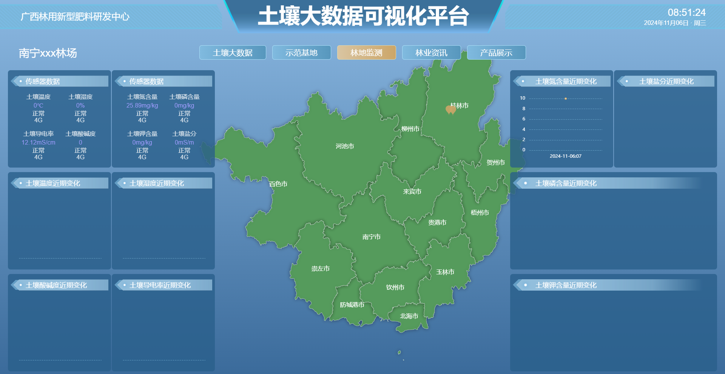Switch to the 示范基地 tab

coord(301,53)
